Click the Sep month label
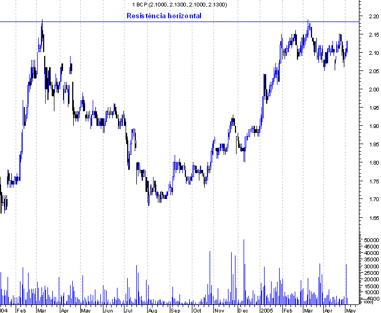The image size is (381, 313). (x=175, y=310)
